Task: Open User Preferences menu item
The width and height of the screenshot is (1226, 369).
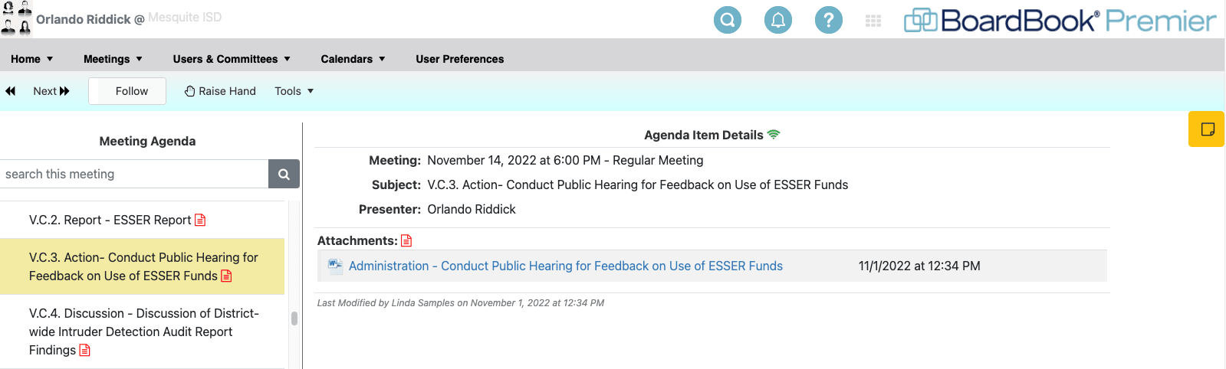Action: click(460, 59)
